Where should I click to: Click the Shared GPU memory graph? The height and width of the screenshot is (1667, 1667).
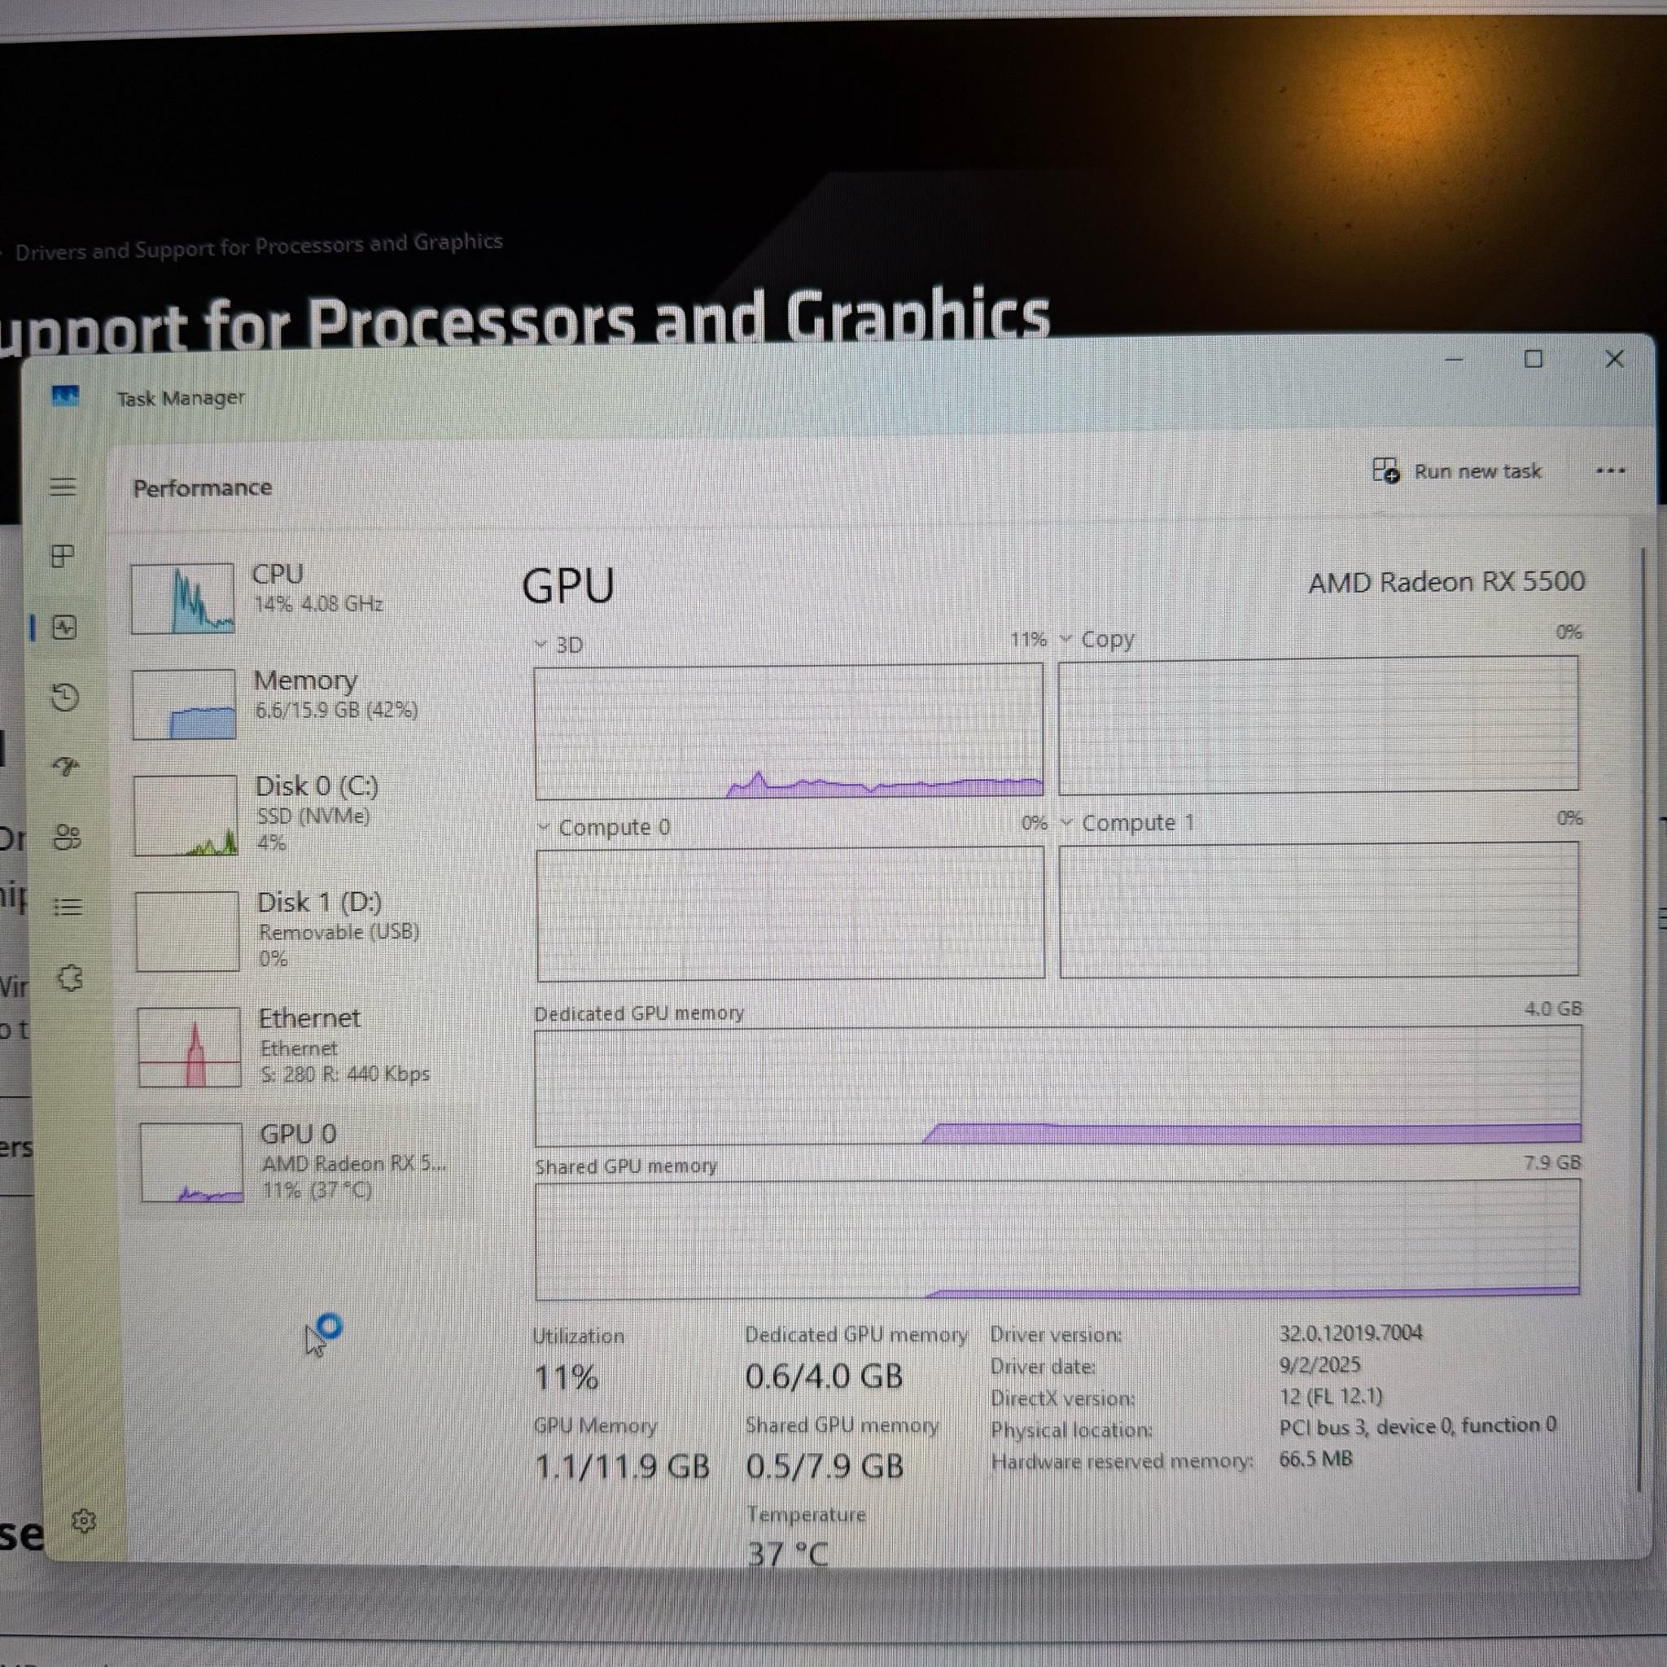[x=1057, y=1239]
